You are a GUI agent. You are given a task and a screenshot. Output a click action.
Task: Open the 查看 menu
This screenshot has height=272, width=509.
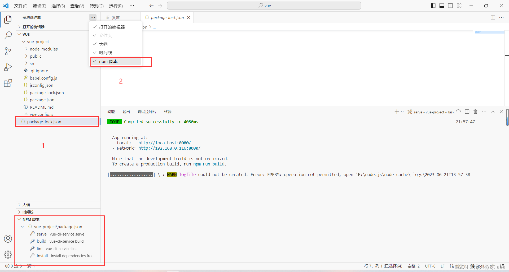pyautogui.click(x=77, y=6)
